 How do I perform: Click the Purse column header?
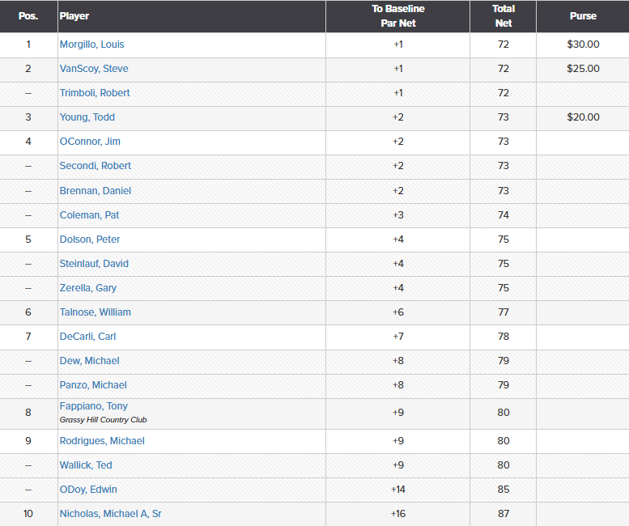pyautogui.click(x=583, y=16)
